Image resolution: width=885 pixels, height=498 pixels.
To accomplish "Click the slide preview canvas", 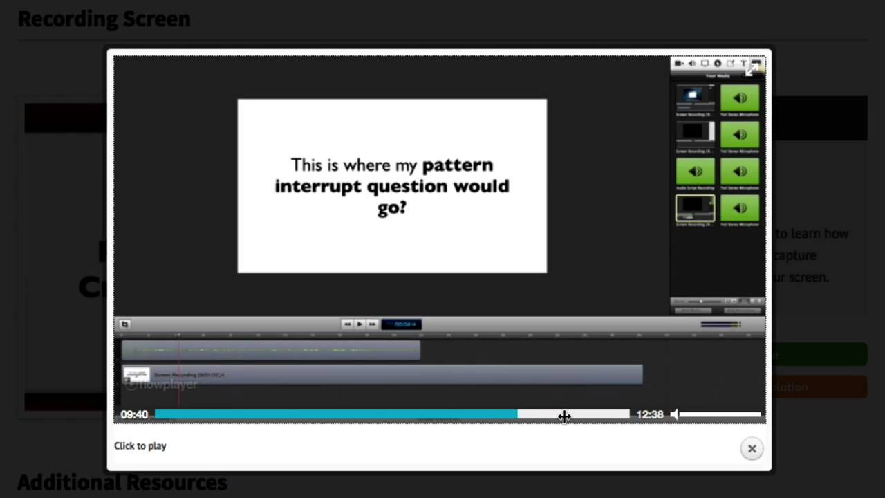I will [392, 186].
